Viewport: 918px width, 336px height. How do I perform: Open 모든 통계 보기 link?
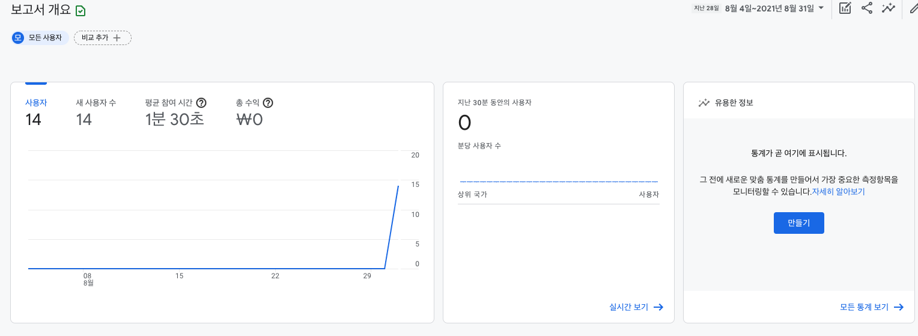[872, 307]
